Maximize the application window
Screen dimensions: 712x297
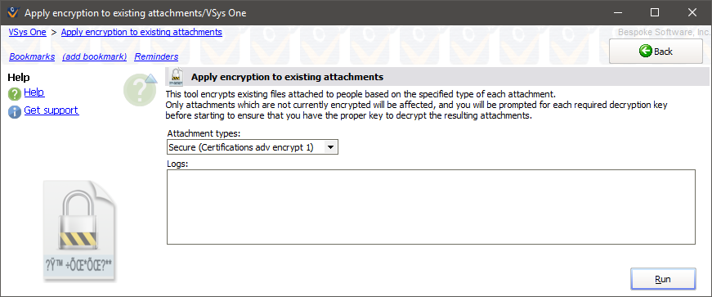[654, 13]
